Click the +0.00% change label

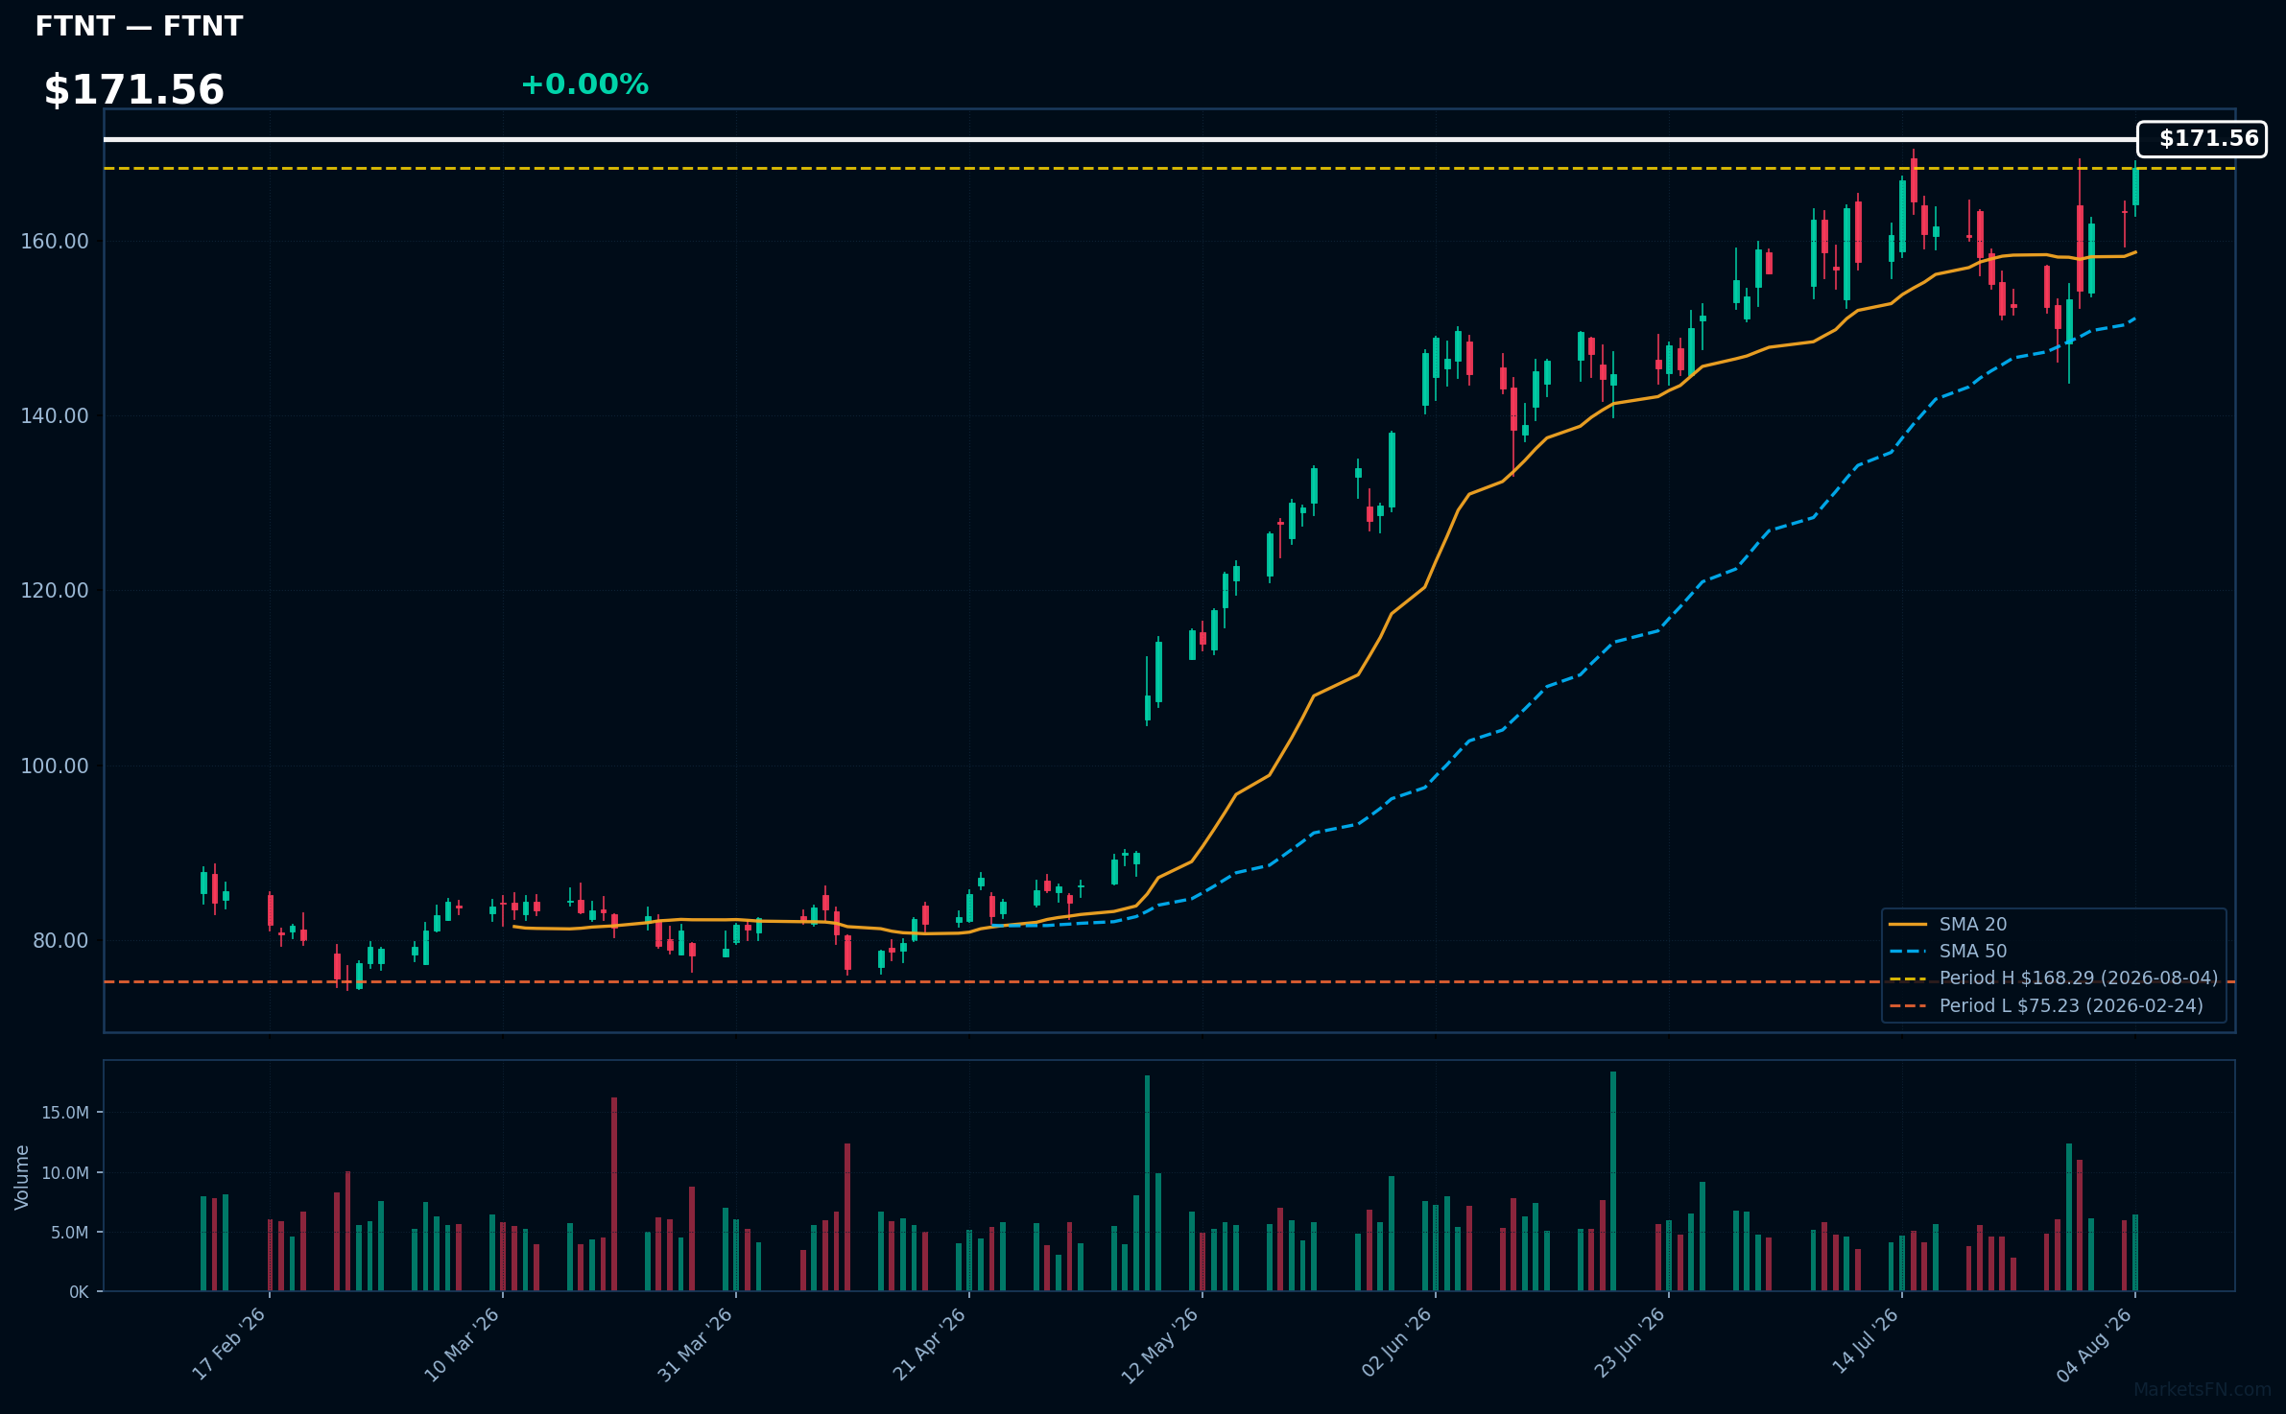[584, 84]
